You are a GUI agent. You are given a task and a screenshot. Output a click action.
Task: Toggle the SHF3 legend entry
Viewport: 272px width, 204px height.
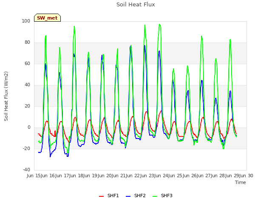click(162, 195)
